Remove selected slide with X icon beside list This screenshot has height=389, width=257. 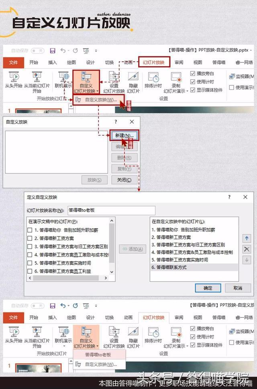coord(247,249)
